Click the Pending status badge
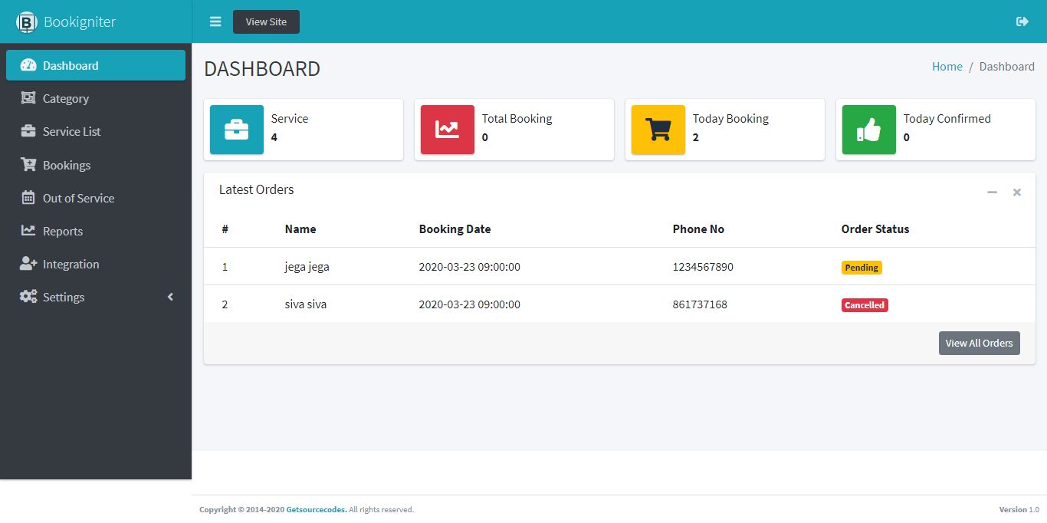Image resolution: width=1047 pixels, height=523 pixels. 862,267
